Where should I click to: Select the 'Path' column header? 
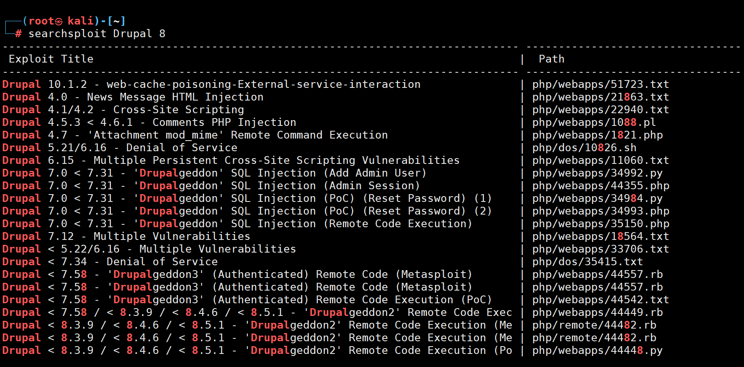pos(551,59)
